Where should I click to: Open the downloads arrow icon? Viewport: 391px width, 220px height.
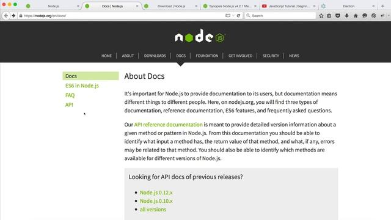(x=347, y=16)
